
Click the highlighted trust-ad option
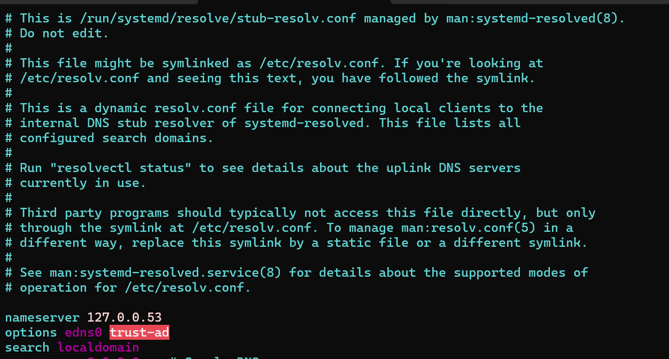[139, 332]
